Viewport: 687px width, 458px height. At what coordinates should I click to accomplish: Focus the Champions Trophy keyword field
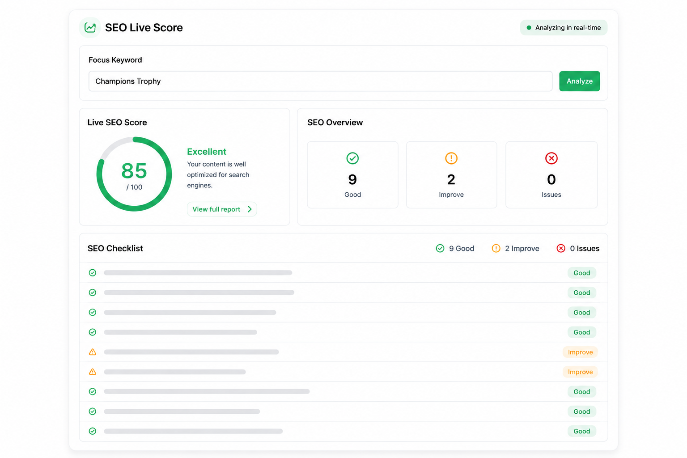coord(320,81)
